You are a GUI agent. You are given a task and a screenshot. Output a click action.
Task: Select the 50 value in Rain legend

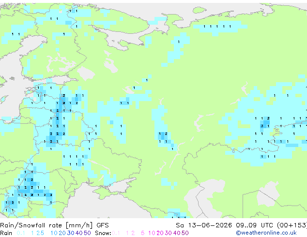coord(87,233)
